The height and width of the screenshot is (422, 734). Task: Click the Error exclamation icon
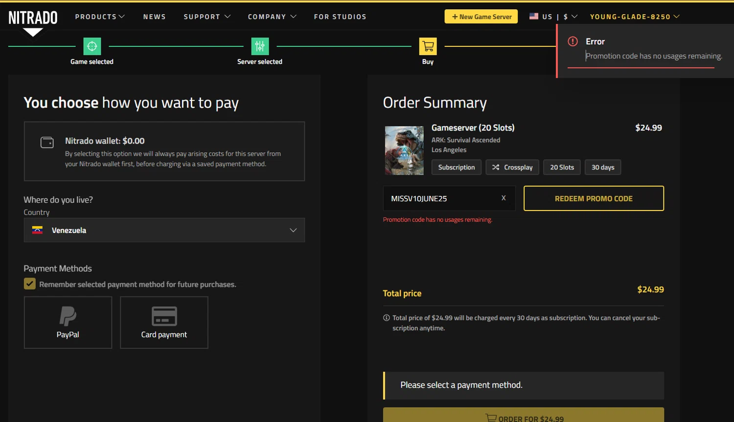[x=573, y=42]
